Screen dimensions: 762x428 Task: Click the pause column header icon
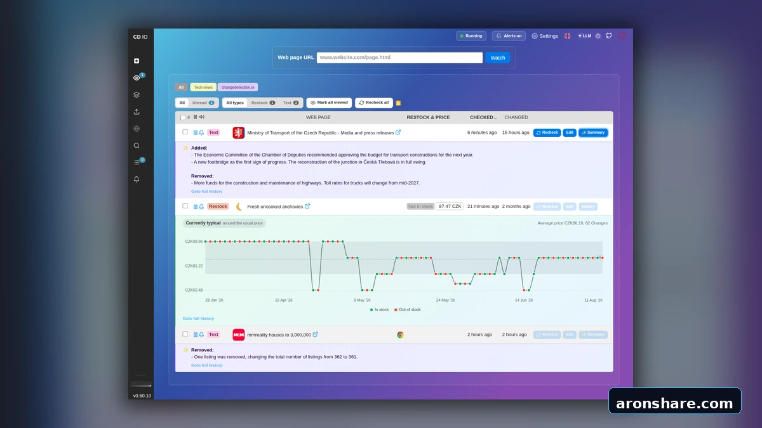pos(195,117)
